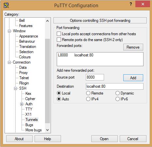Cancel the configuration dialog

click(x=133, y=139)
